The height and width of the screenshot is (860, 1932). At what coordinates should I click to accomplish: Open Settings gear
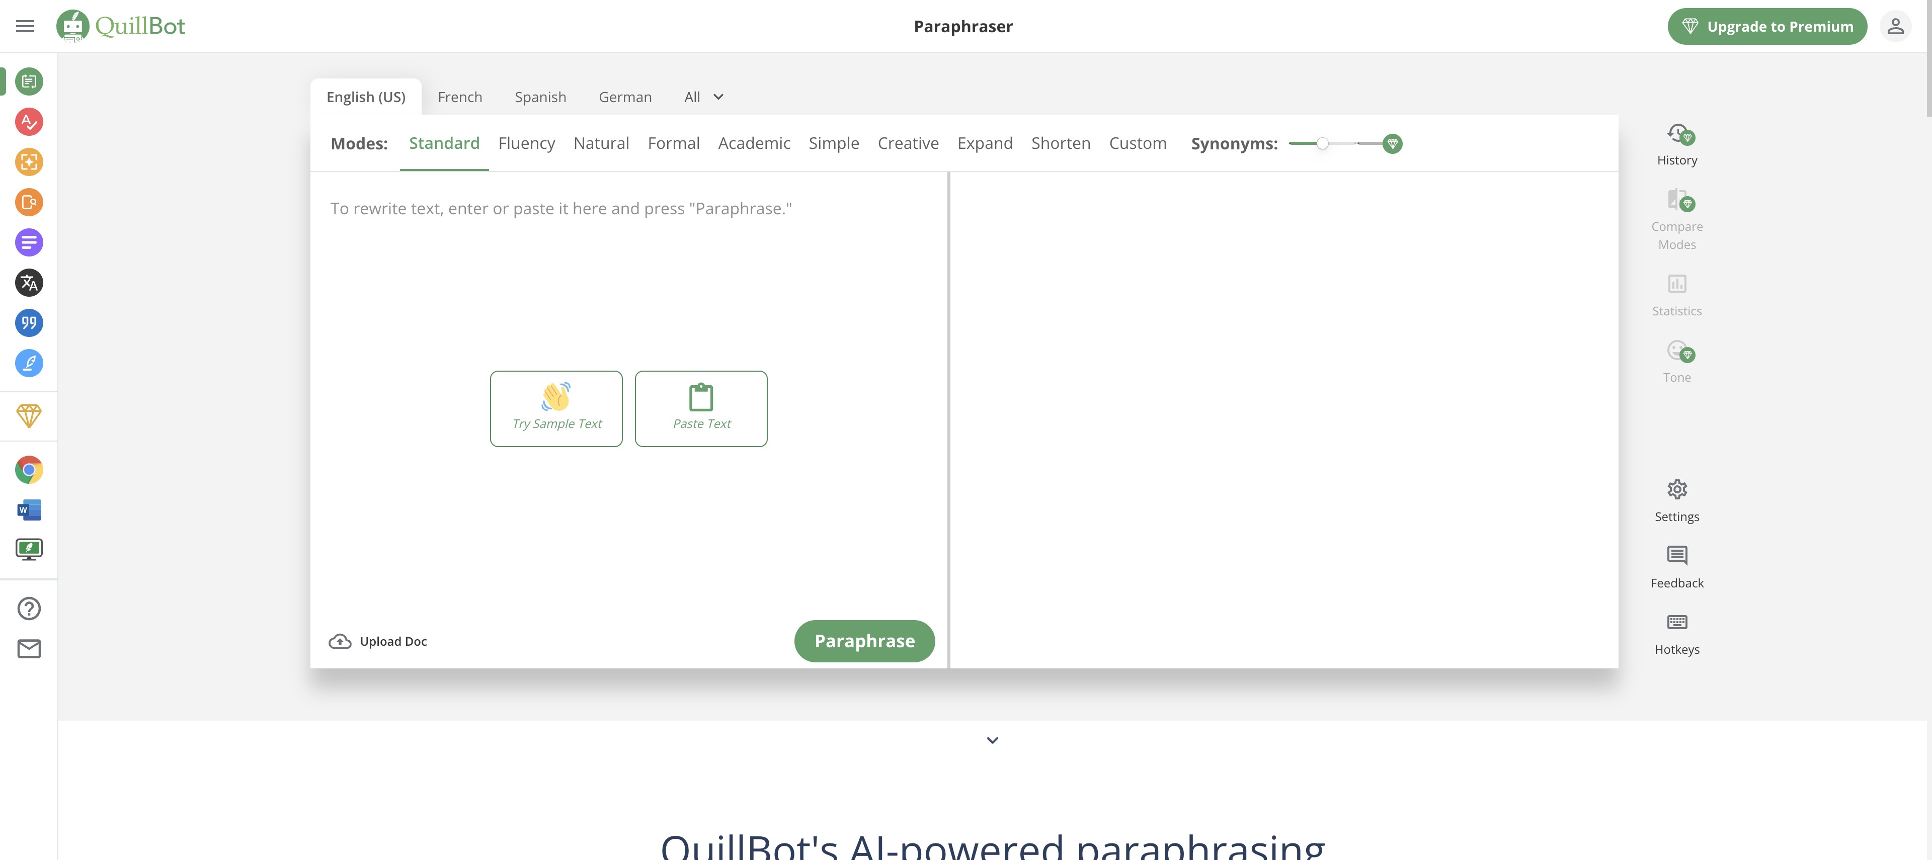[x=1677, y=501]
